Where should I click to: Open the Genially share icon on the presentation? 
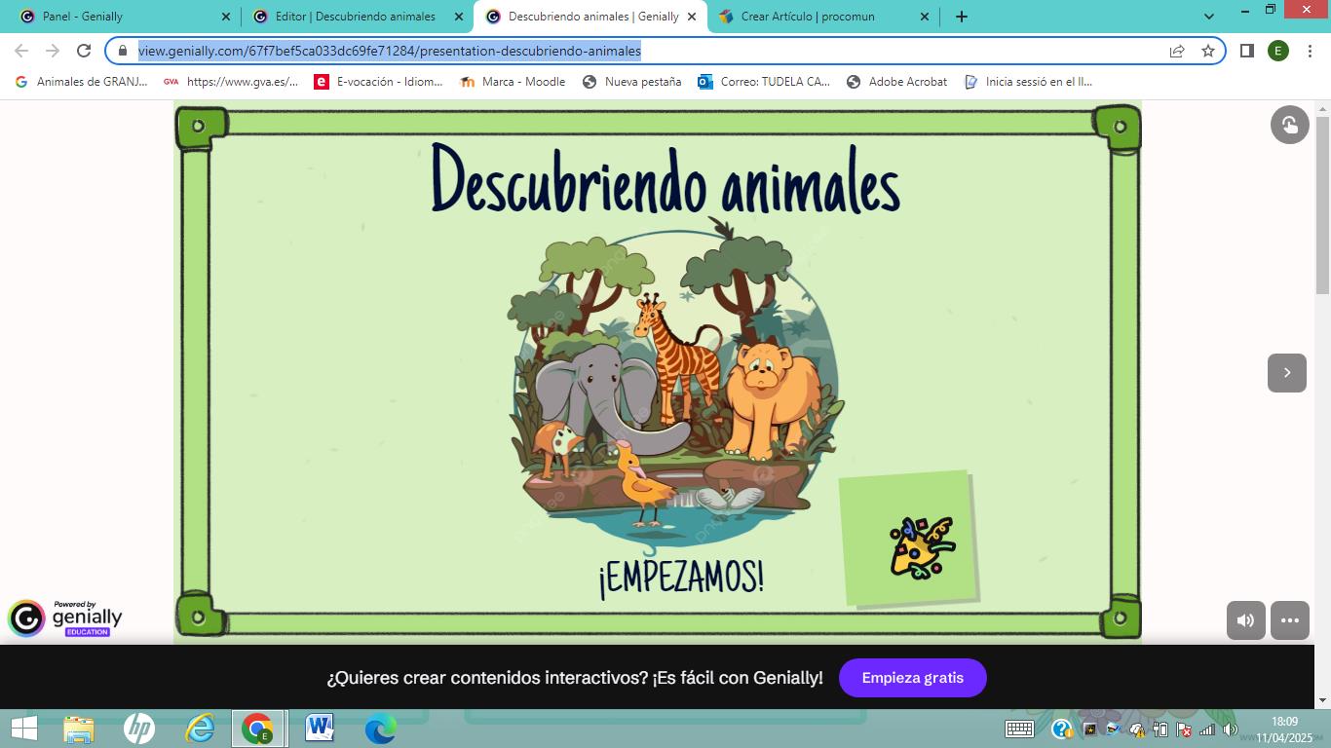(1289, 125)
